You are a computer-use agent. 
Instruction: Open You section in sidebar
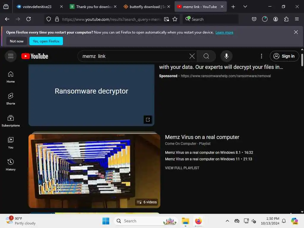click(11, 143)
